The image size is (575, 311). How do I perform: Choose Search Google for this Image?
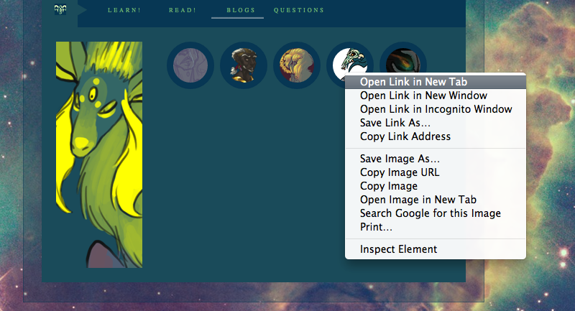(436, 213)
